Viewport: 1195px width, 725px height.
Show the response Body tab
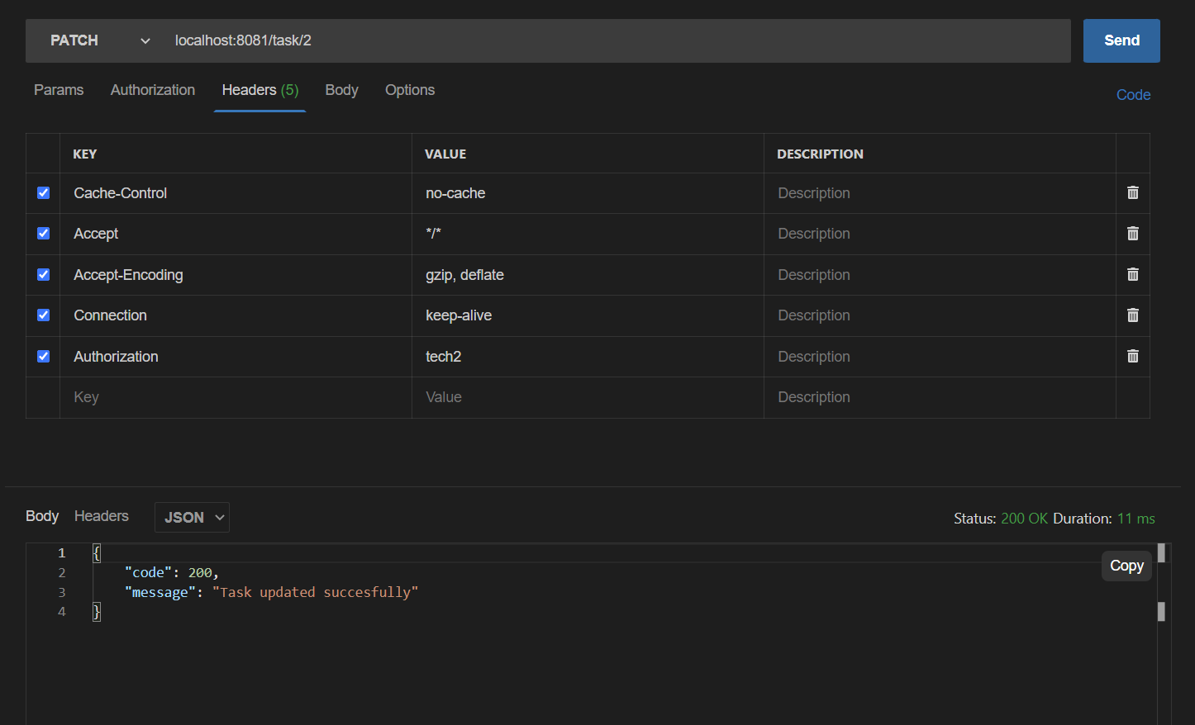pos(42,516)
